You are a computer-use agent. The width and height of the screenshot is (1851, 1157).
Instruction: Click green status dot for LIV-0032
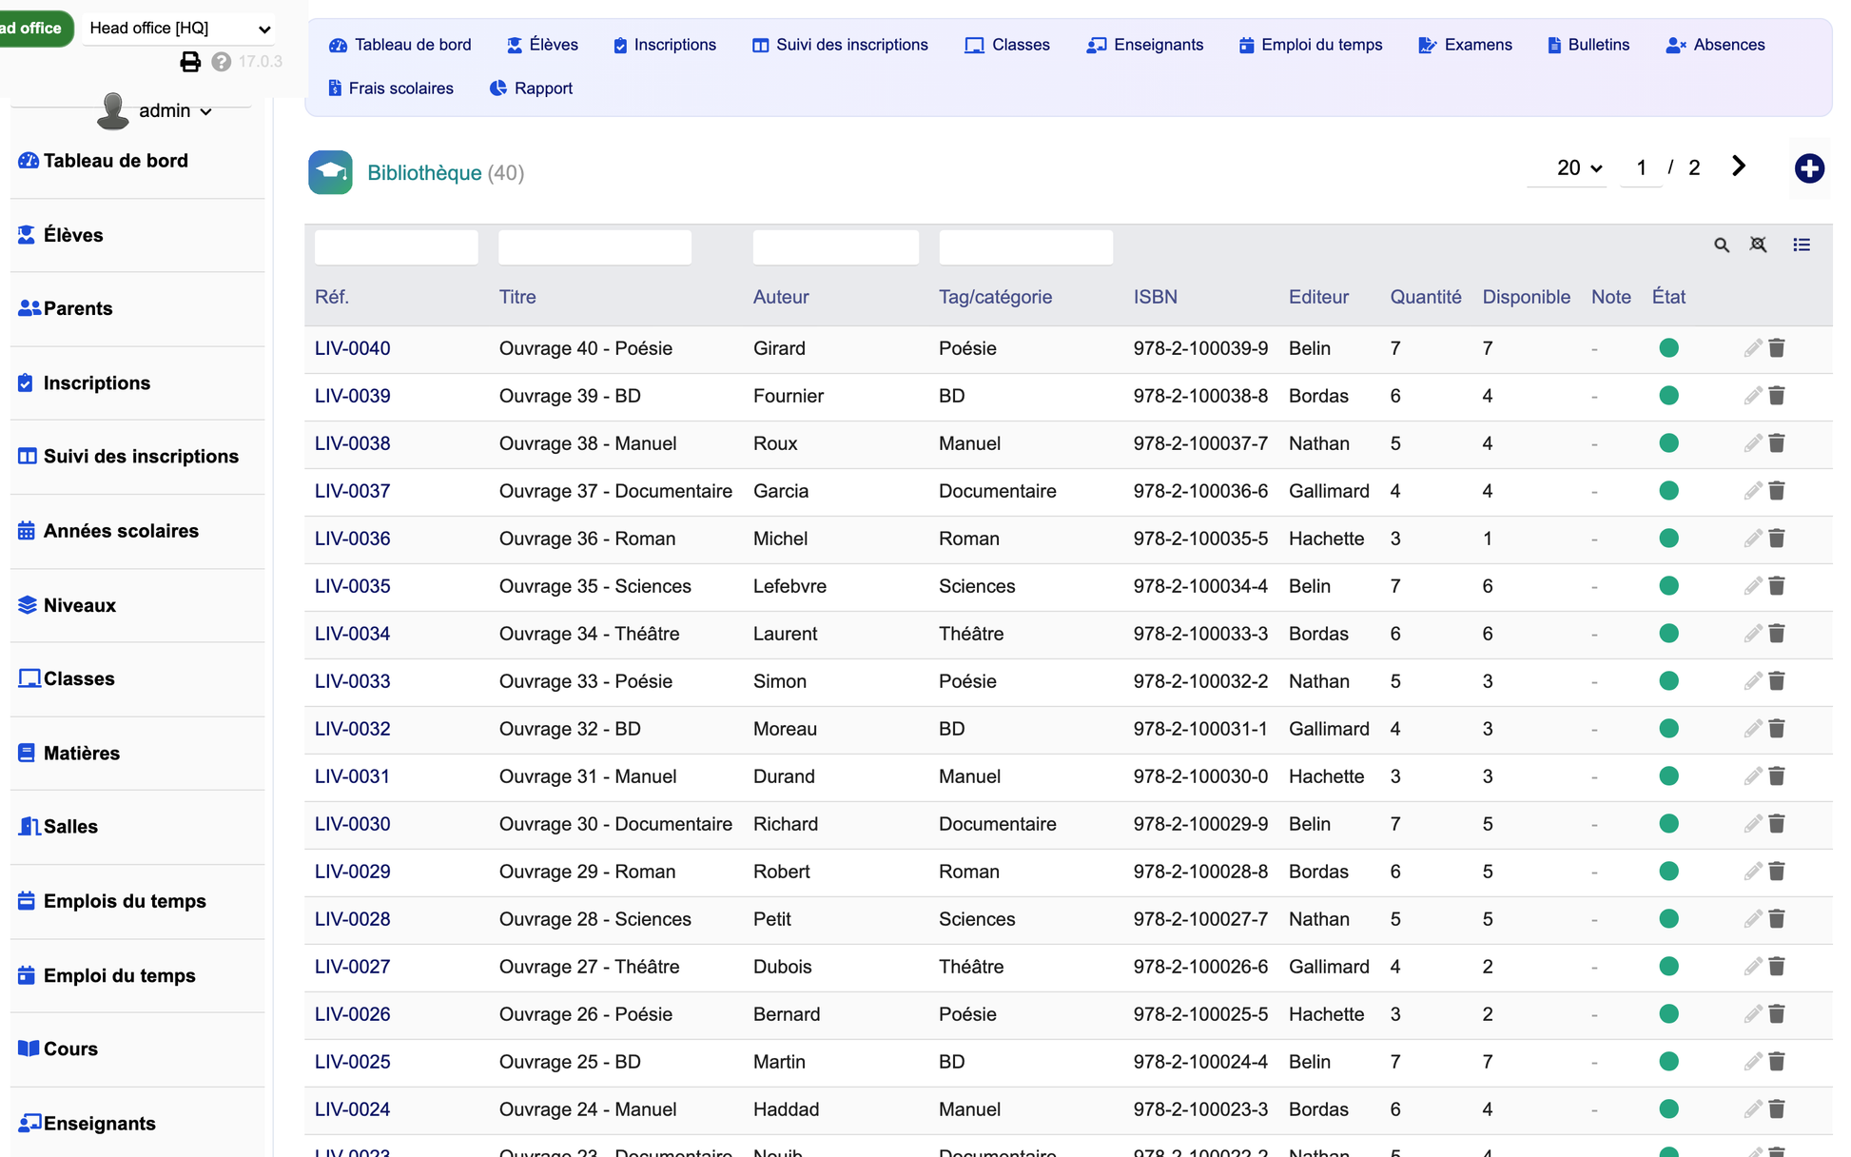[x=1668, y=729]
